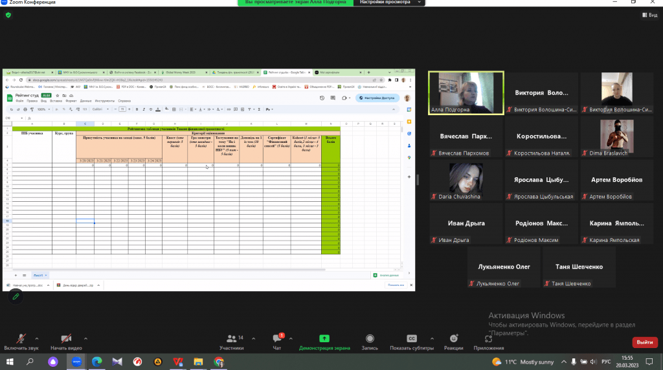This screenshot has width=663, height=370.
Task: Toggle subtitles with Показать субтитры
Action: [412, 339]
